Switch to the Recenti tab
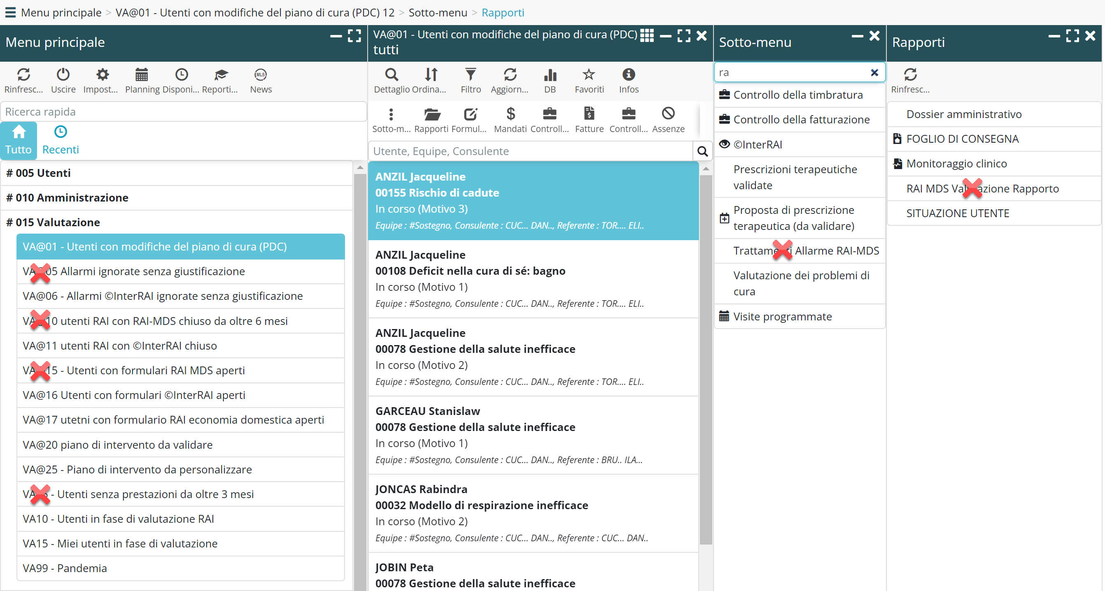Viewport: 1105px width, 591px height. (61, 140)
